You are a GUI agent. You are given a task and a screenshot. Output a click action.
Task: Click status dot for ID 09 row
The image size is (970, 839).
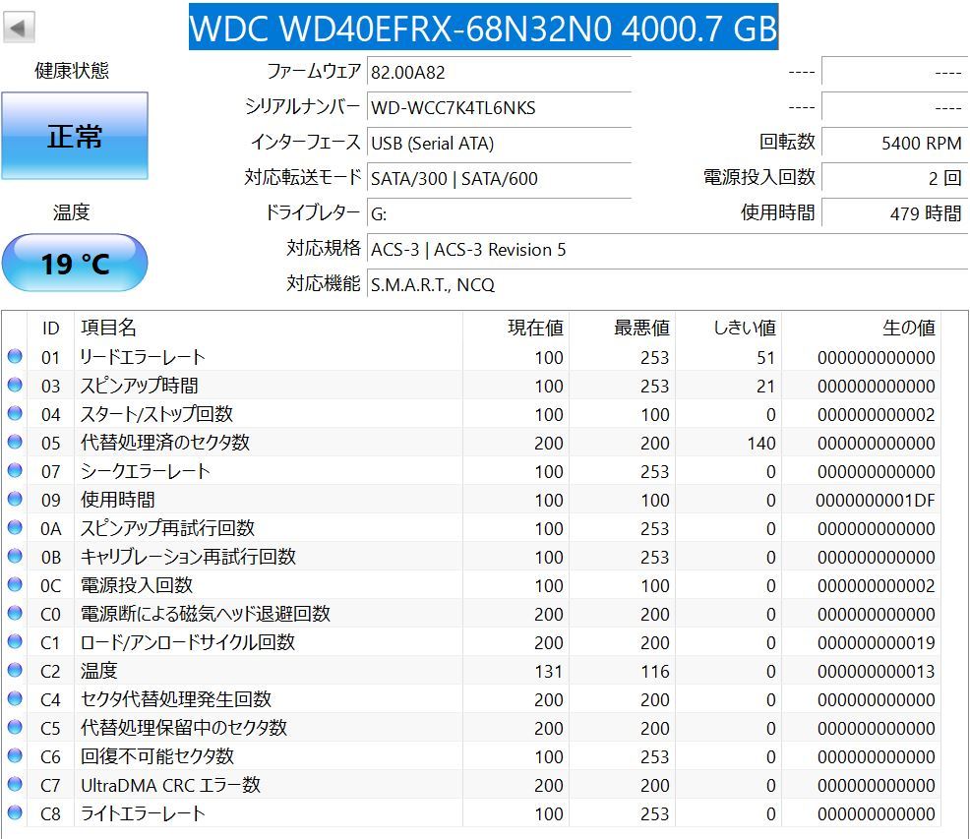click(x=15, y=499)
